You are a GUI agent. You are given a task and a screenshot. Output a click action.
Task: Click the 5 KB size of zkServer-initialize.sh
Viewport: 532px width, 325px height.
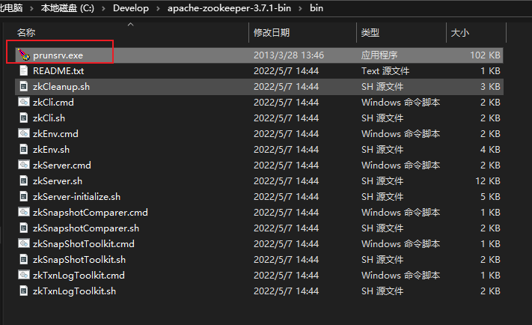click(x=490, y=197)
